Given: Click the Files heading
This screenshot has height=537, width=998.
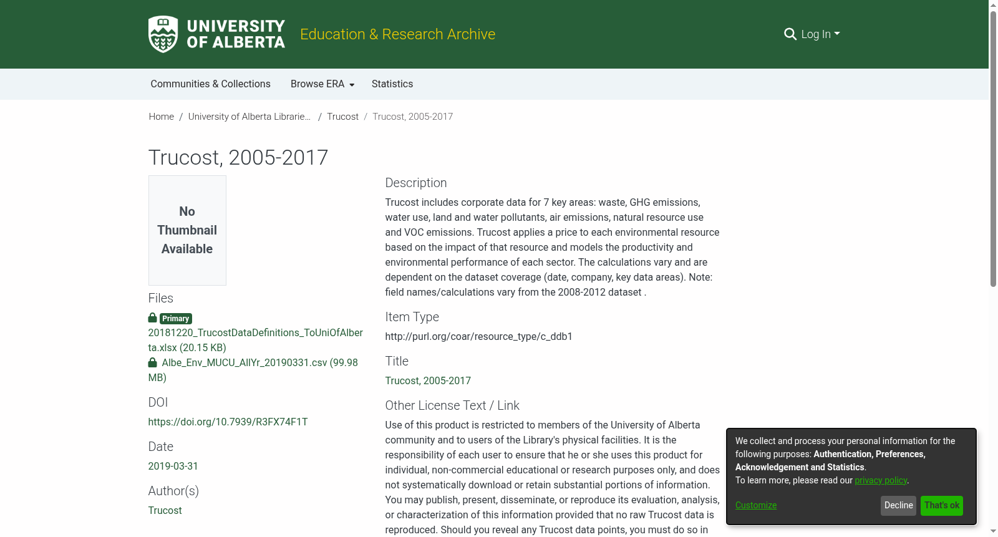Looking at the screenshot, I should 161,298.
